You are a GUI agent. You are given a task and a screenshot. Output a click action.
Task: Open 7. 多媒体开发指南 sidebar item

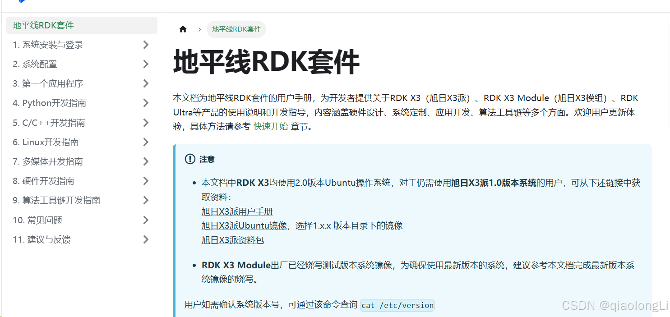(x=48, y=161)
